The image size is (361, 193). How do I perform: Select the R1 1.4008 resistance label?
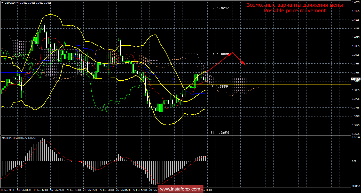pos(219,54)
